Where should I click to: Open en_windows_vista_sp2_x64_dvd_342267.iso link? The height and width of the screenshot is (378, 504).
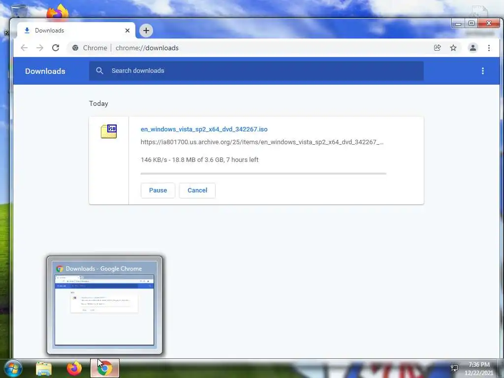[204, 129]
